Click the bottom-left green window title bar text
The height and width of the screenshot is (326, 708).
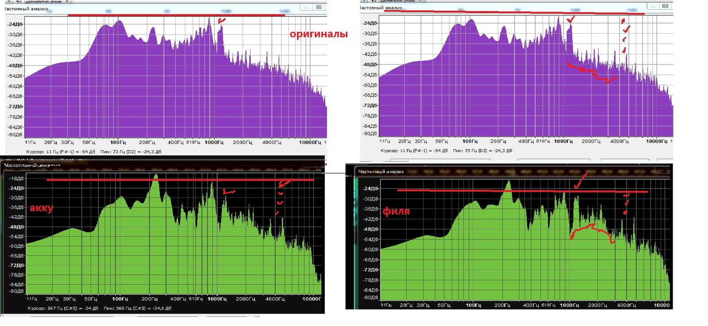(32, 165)
